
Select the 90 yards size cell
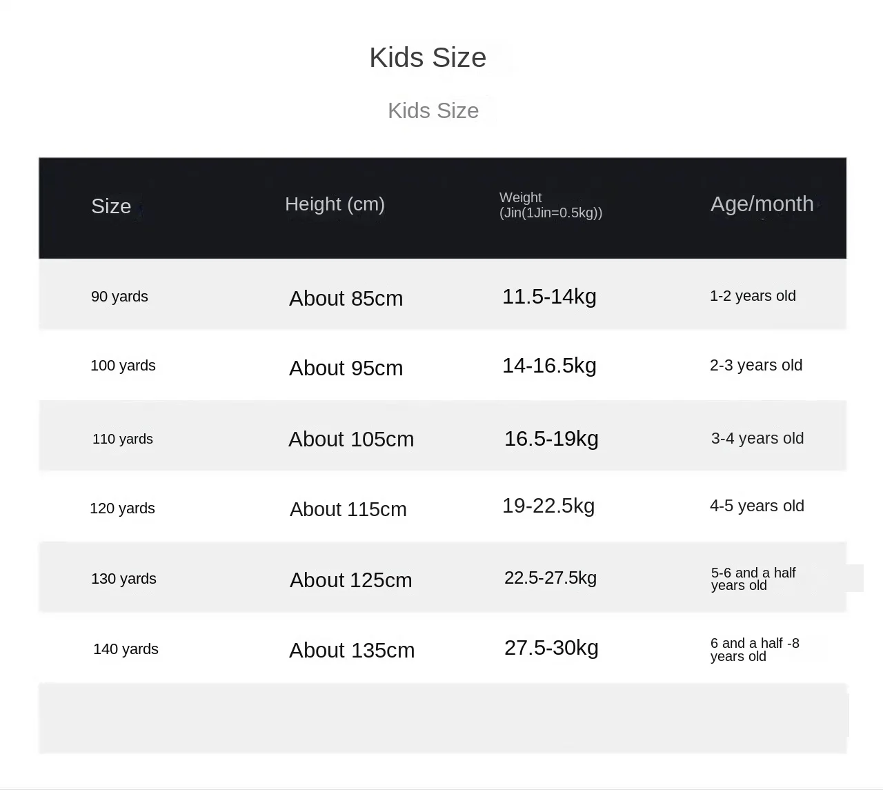point(119,297)
